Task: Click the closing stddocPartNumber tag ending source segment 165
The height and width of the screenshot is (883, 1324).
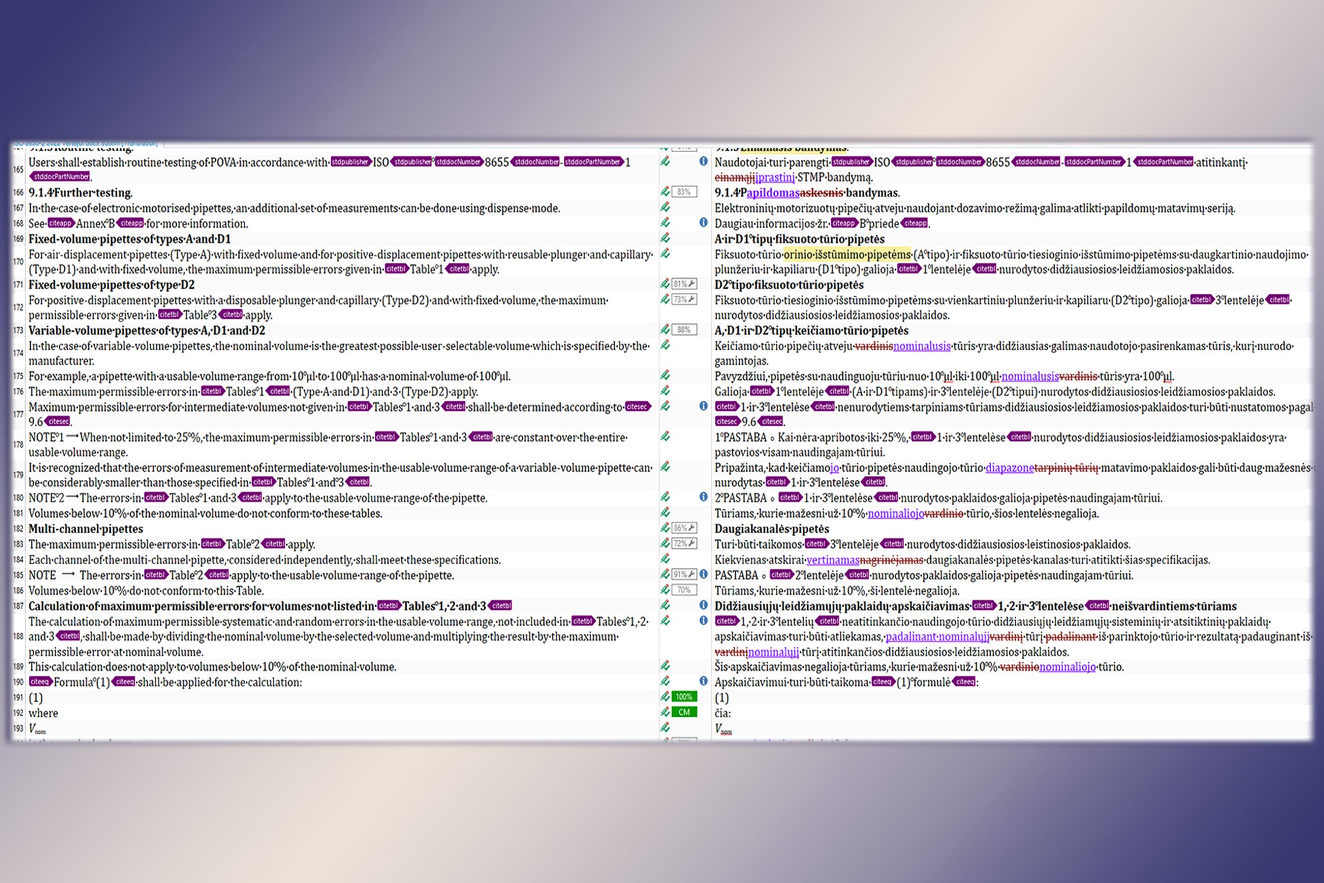Action: coord(60,177)
